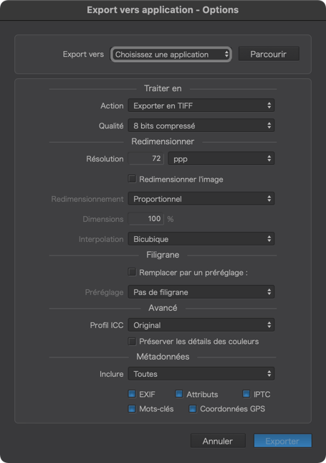The height and width of the screenshot is (463, 326).
Task: Open the Qualité dropdown set to 8 bits compressé
Action: [x=201, y=126]
